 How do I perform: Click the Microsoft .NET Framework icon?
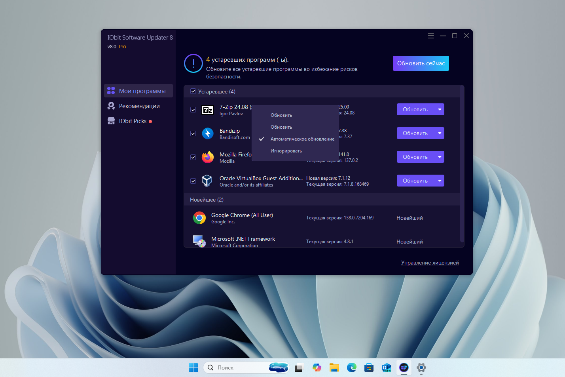[x=199, y=242]
